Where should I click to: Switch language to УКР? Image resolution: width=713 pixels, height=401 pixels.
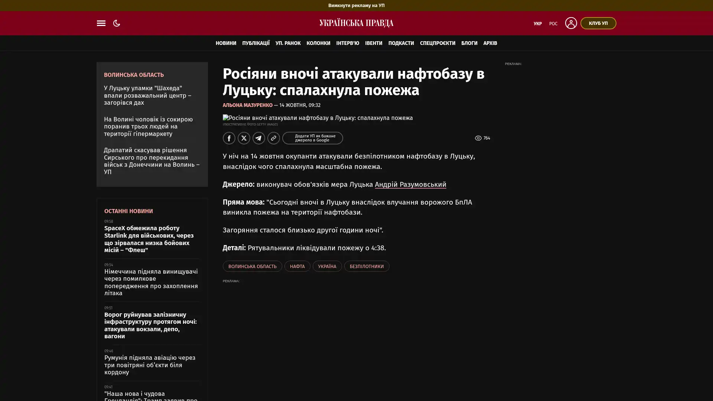pos(538,23)
